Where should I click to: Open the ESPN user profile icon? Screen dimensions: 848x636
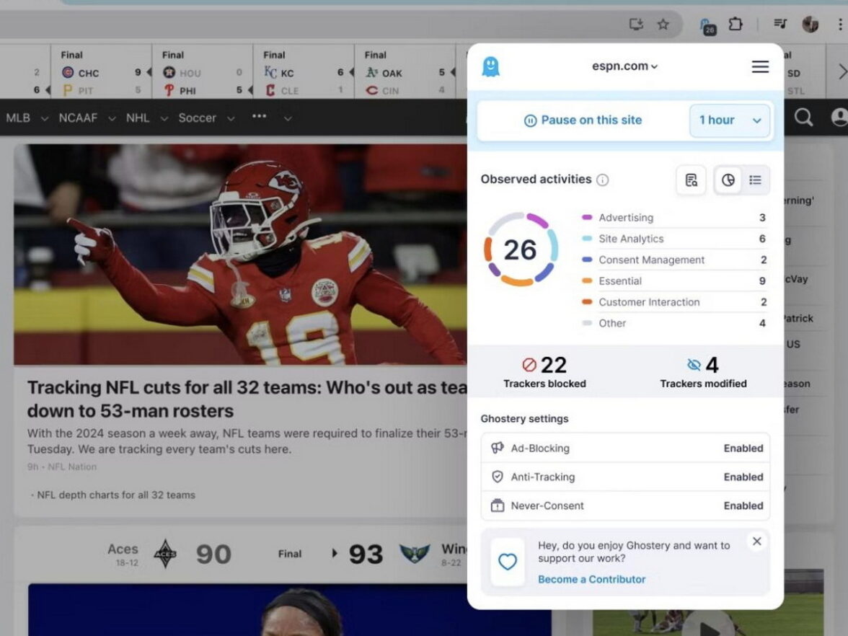tap(839, 117)
